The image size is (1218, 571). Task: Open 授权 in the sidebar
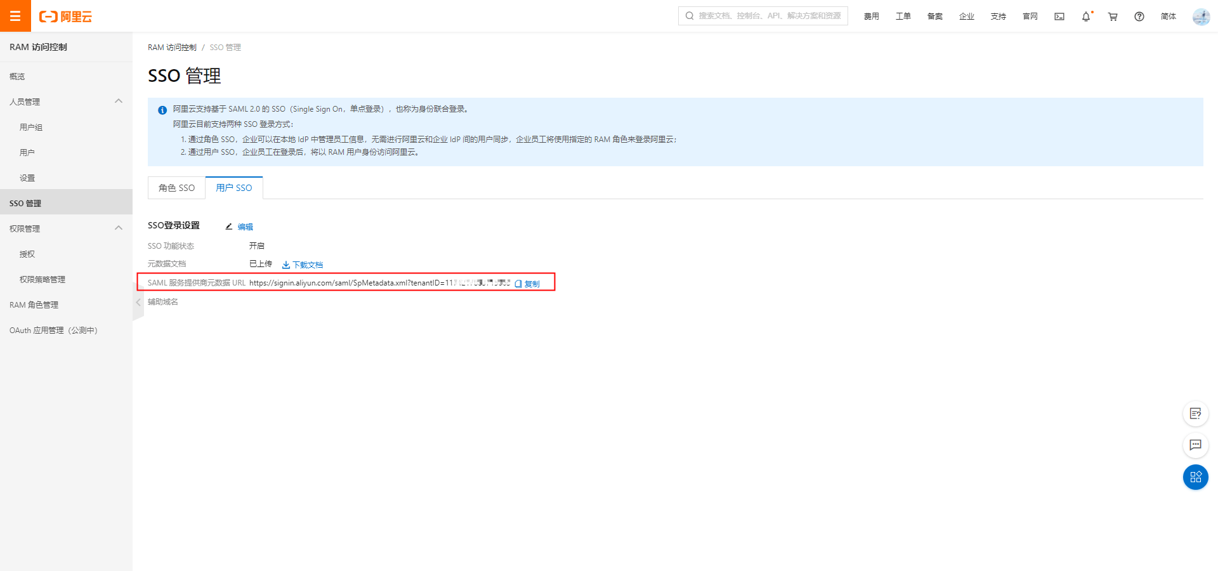pyautogui.click(x=66, y=254)
